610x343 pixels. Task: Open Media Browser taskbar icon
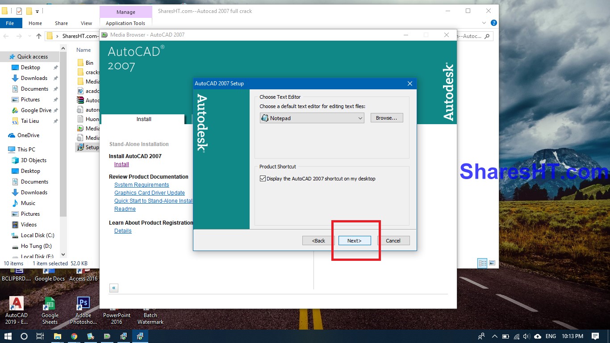pyautogui.click(x=107, y=336)
